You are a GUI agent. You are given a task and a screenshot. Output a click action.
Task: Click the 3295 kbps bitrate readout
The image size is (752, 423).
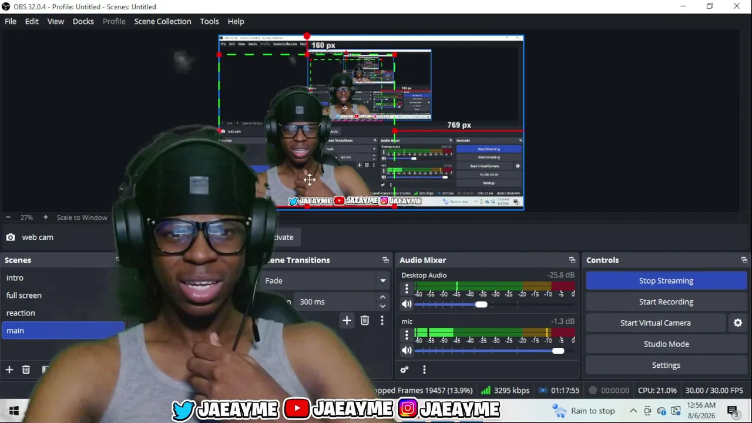(512, 390)
